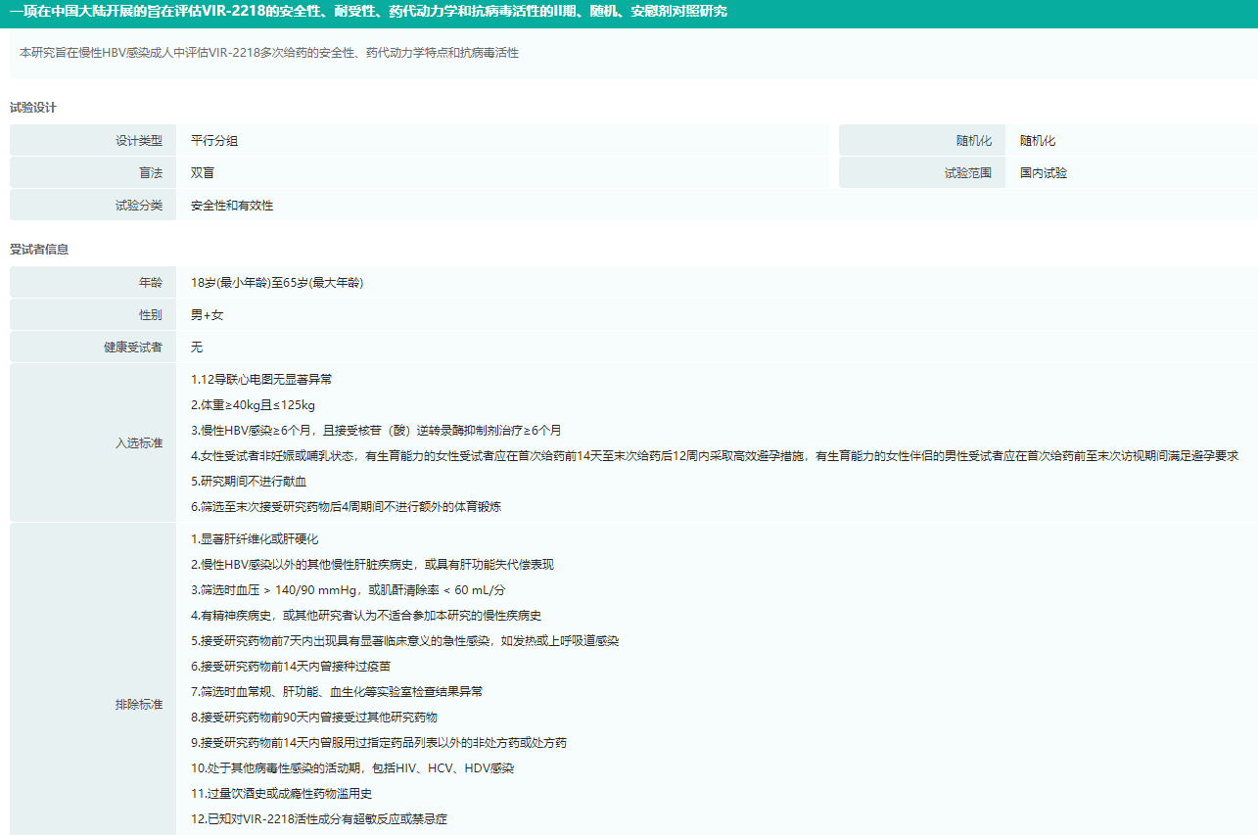The height and width of the screenshot is (835, 1258).
Task: Click the 受试者信息 section heading
Action: pos(39,250)
